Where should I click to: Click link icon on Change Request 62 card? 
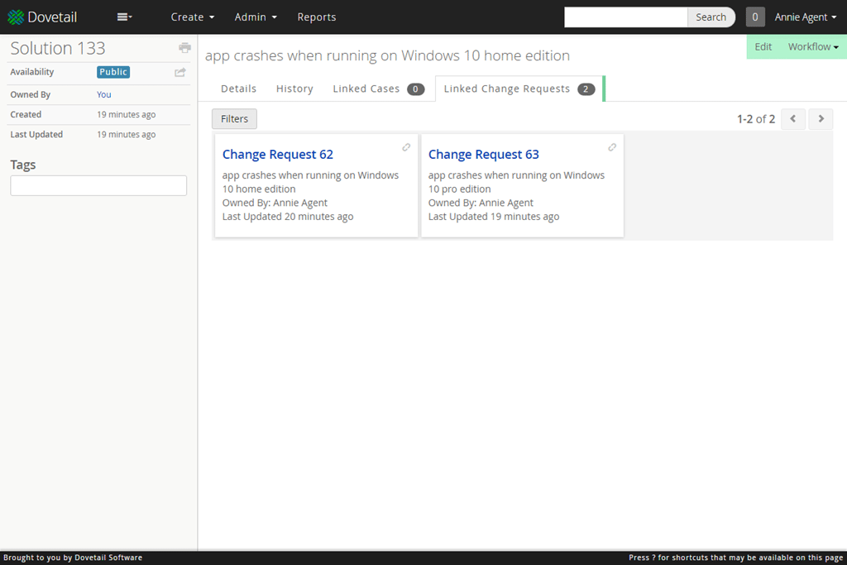(x=406, y=147)
